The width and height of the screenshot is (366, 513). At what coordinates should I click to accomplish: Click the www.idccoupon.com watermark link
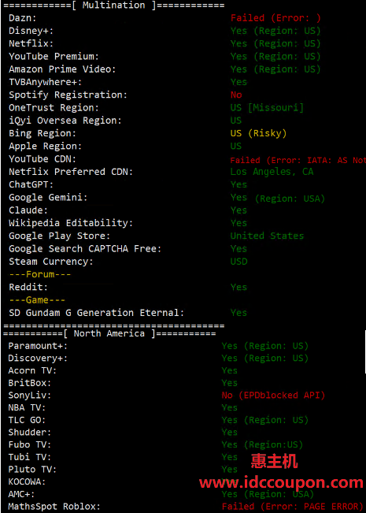click(x=281, y=482)
